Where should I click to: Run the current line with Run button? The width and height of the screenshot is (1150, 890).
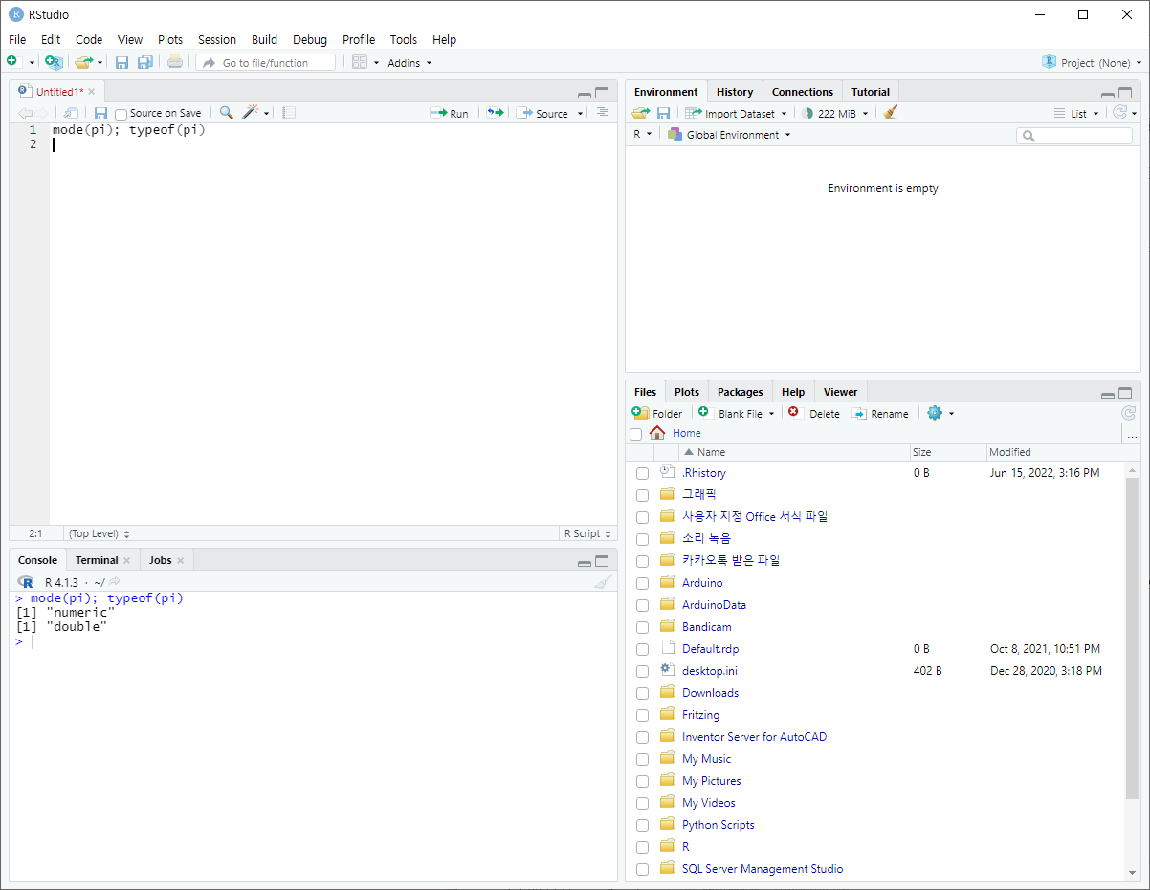pos(450,113)
